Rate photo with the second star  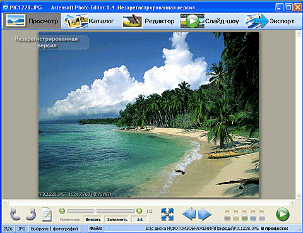point(236,210)
